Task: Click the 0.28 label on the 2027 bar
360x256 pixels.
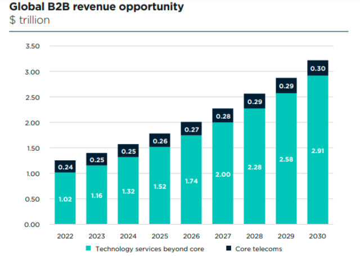Action: [223, 116]
